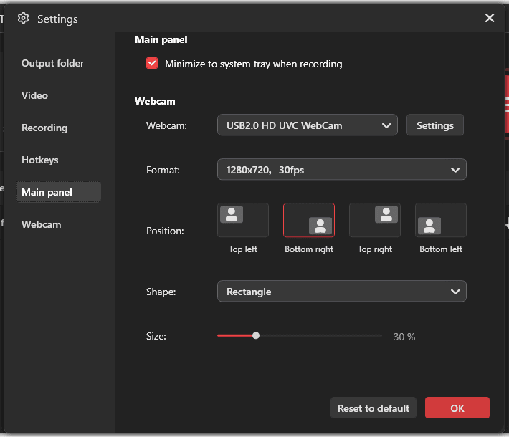This screenshot has height=437, width=509.
Task: Click Reset to default button
Action: coord(374,408)
